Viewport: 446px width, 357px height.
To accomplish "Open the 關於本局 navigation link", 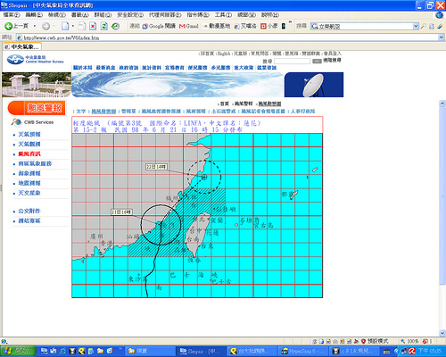I will [x=83, y=68].
